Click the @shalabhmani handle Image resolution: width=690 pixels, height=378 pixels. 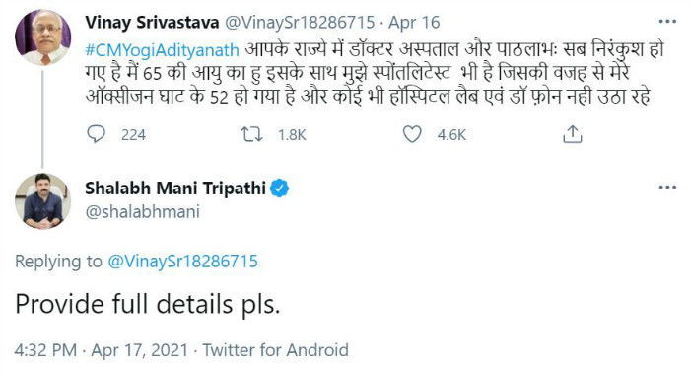(143, 212)
